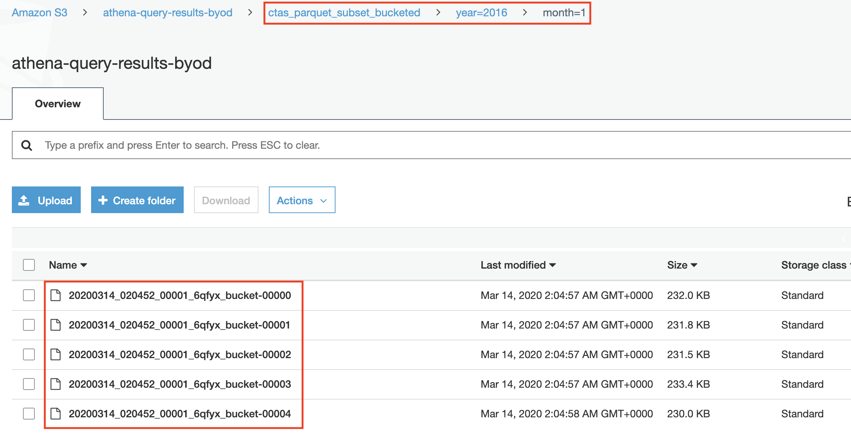This screenshot has height=441, width=851.
Task: Open file 20200314_020452_00001_6qfyx_bucket-00003
Action: [x=180, y=384]
